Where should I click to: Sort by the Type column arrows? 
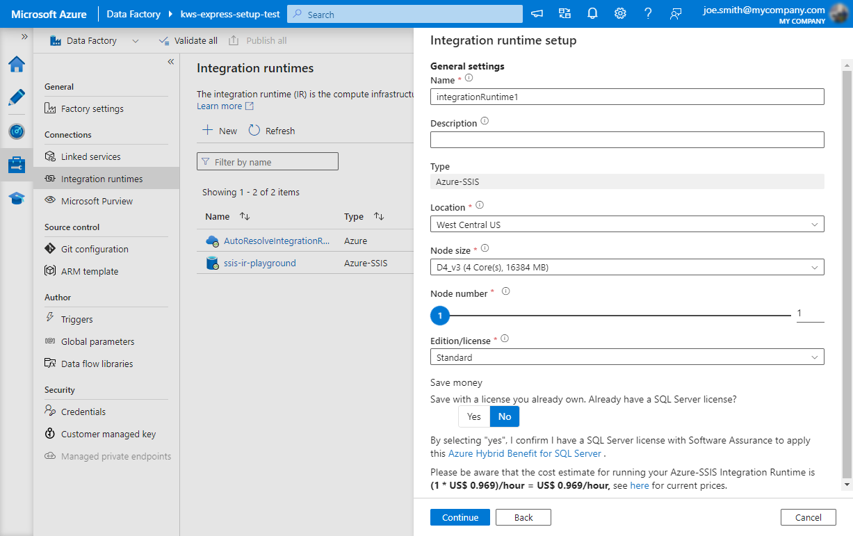click(x=378, y=216)
